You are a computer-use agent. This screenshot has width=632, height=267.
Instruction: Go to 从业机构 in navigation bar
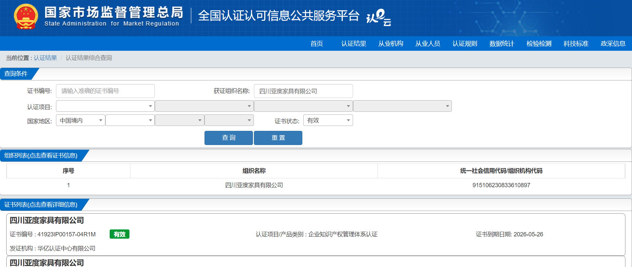(x=391, y=44)
